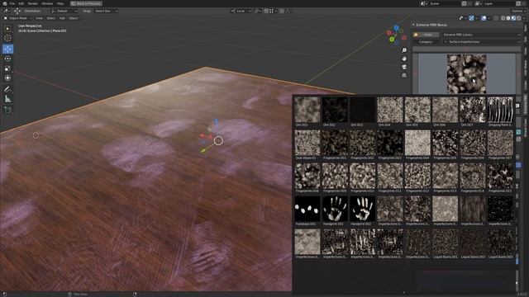Activate the Select Box tool in toolbar
This screenshot has height=297, width=529.
[x=7, y=29]
